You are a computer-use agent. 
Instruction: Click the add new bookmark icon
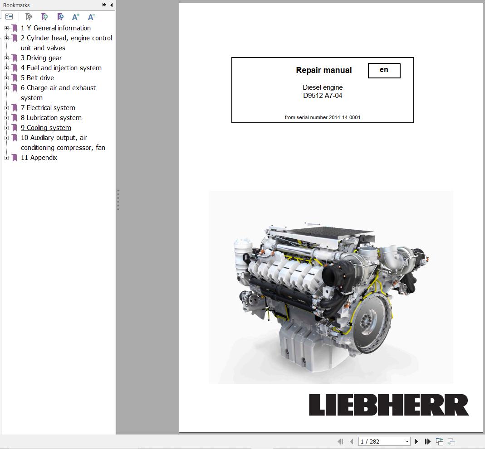44,17
